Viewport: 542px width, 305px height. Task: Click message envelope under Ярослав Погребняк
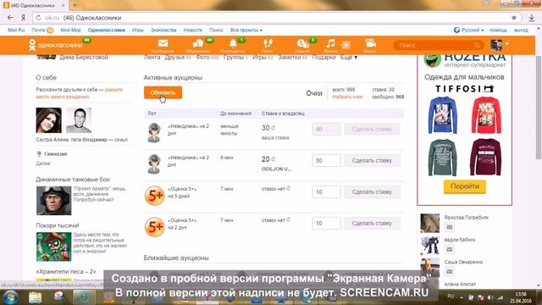click(x=450, y=227)
